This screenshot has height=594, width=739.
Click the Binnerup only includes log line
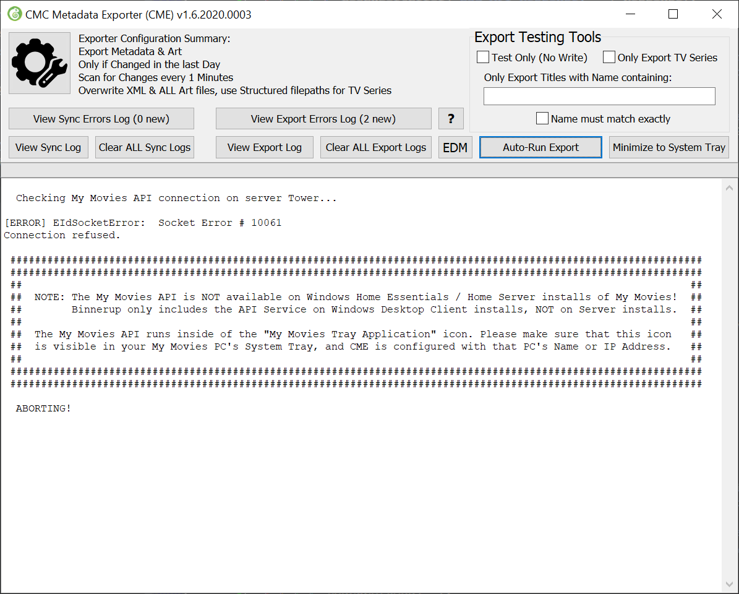point(374,310)
